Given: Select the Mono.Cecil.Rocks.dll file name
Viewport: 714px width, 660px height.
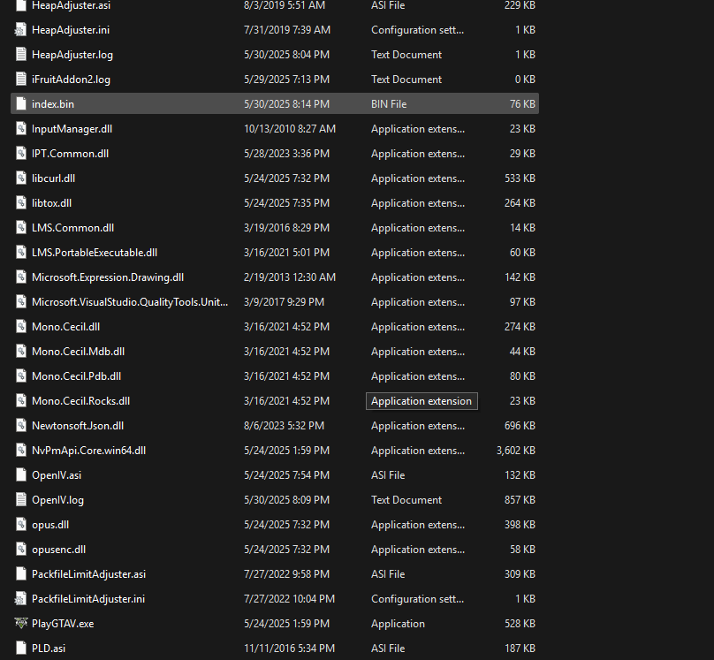Looking at the screenshot, I should point(80,401).
